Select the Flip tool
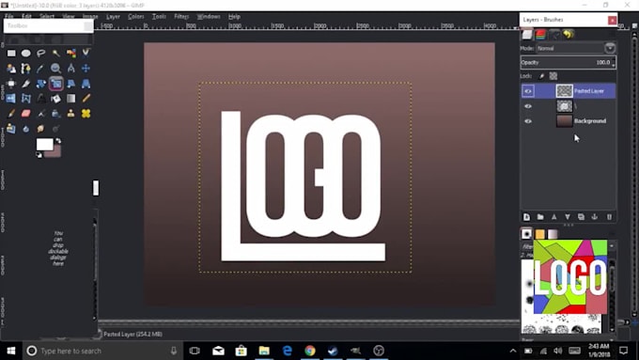Screen dimensions: 639x360 [x=11, y=99]
